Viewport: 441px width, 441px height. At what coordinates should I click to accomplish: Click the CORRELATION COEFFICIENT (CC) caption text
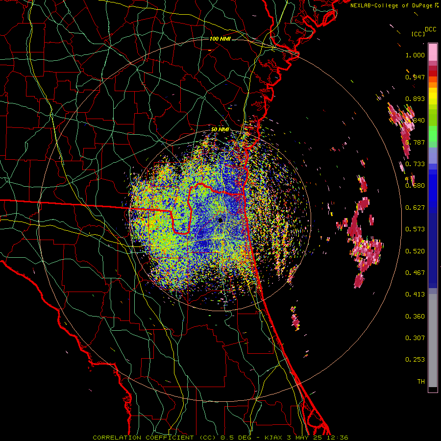154,438
